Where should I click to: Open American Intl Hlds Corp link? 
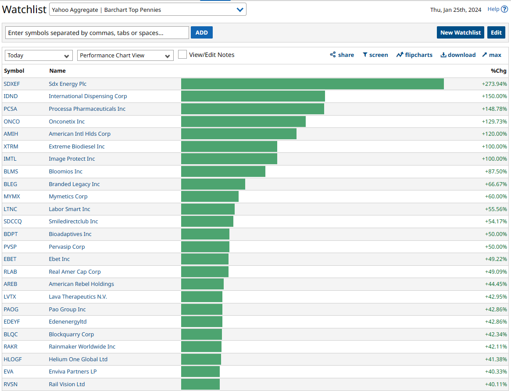tap(79, 134)
